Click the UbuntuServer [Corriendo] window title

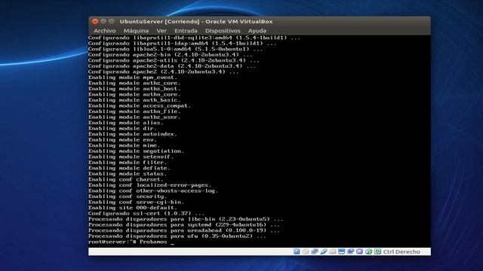[196, 22]
